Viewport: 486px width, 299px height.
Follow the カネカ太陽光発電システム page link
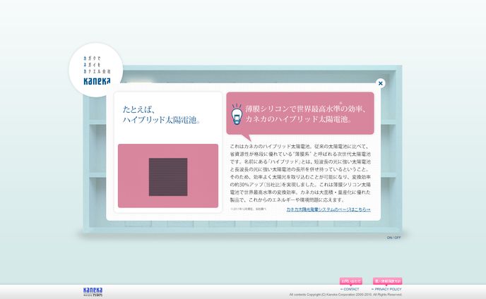click(x=328, y=209)
